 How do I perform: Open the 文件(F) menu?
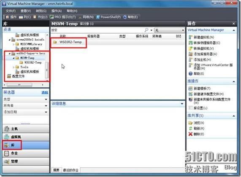11,11
